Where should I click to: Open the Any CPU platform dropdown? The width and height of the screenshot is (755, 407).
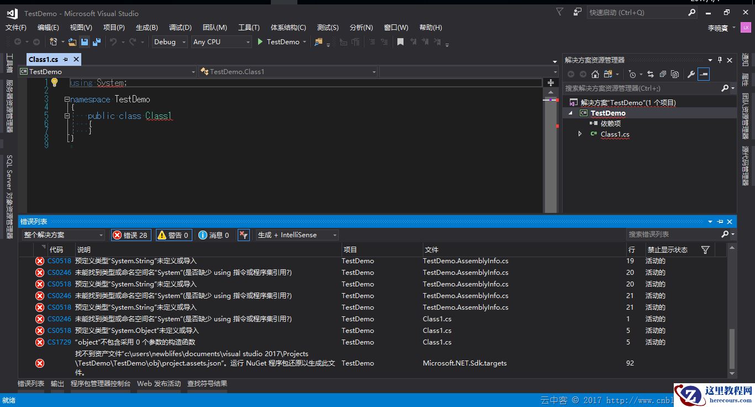pyautogui.click(x=221, y=42)
